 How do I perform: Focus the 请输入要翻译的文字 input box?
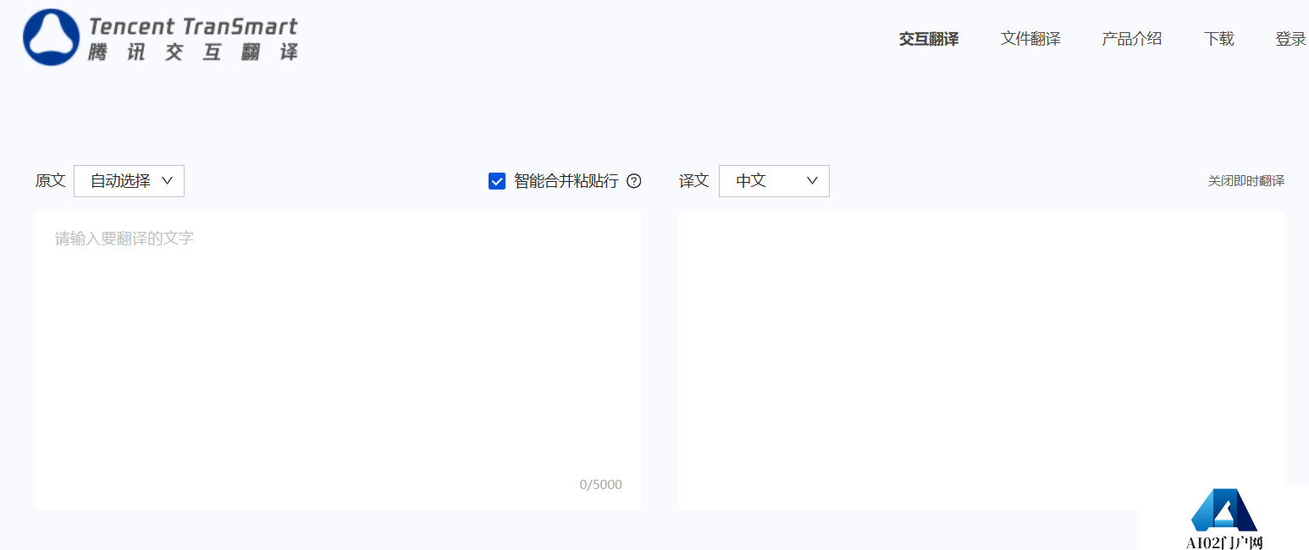click(338, 360)
